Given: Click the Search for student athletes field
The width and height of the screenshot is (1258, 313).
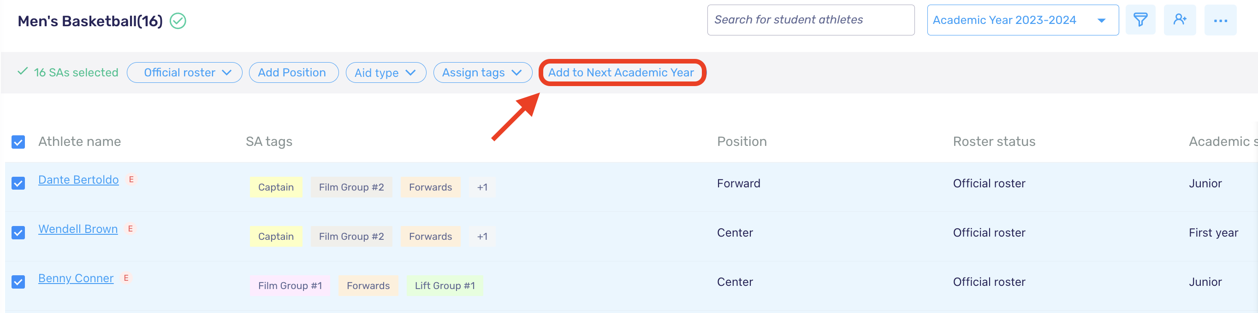Looking at the screenshot, I should [810, 20].
